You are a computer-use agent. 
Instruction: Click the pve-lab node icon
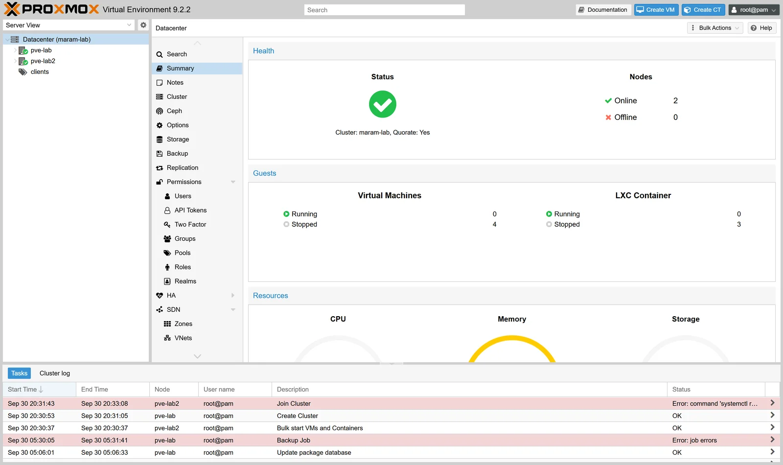(23, 50)
